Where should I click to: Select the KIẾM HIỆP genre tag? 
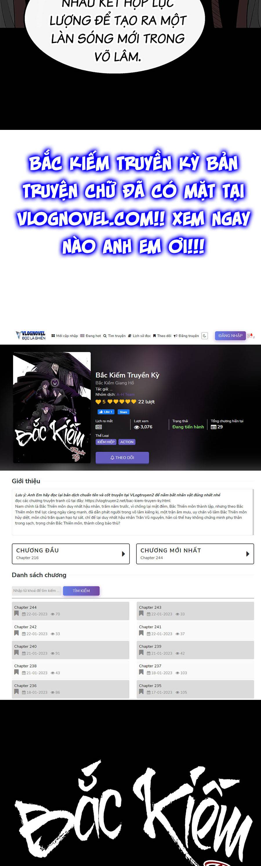(x=106, y=442)
